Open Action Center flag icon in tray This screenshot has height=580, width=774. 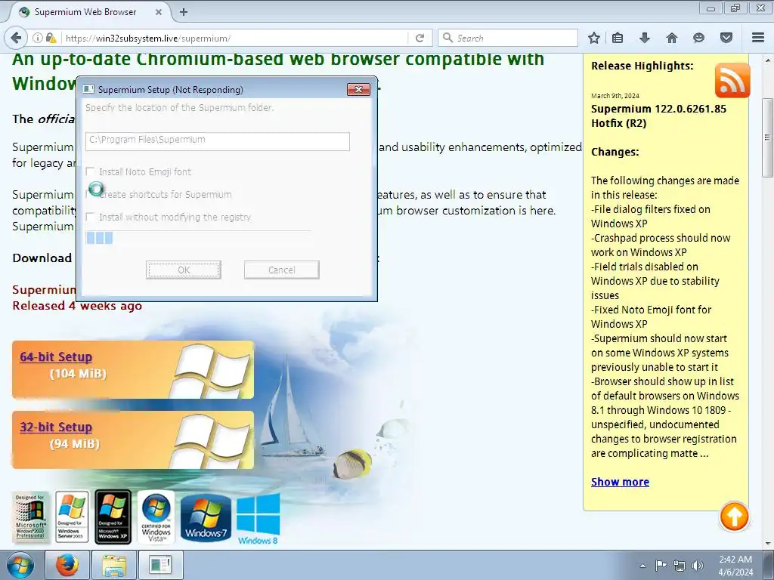(661, 566)
